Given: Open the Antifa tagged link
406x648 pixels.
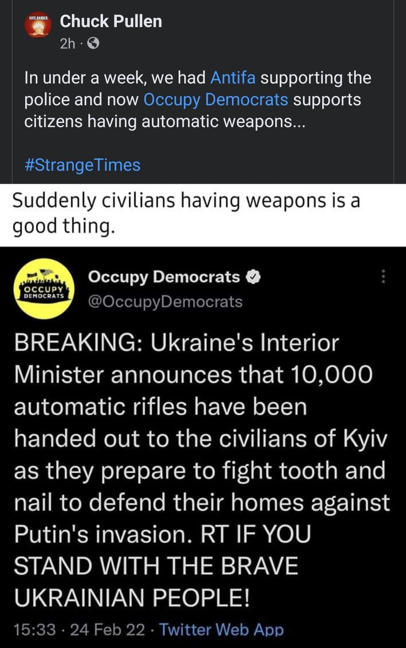Looking at the screenshot, I should click(x=232, y=78).
